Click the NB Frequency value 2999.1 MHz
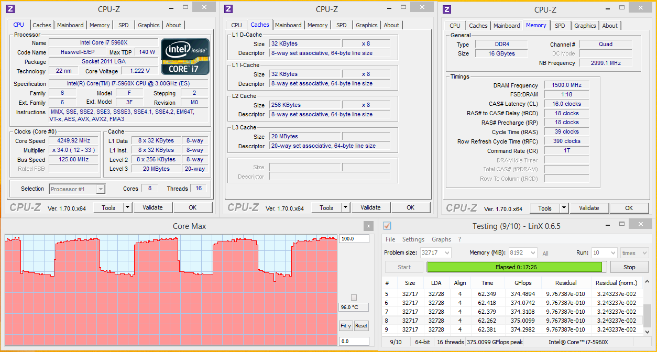 (606, 63)
